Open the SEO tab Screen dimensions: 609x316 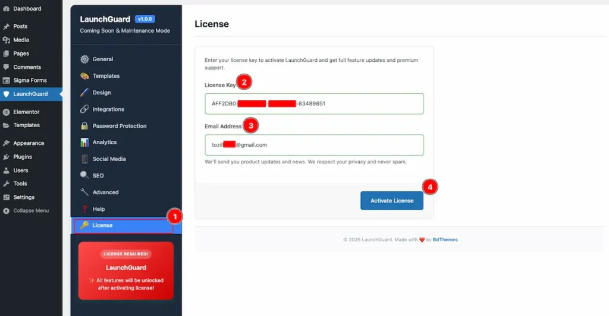pyautogui.click(x=126, y=175)
